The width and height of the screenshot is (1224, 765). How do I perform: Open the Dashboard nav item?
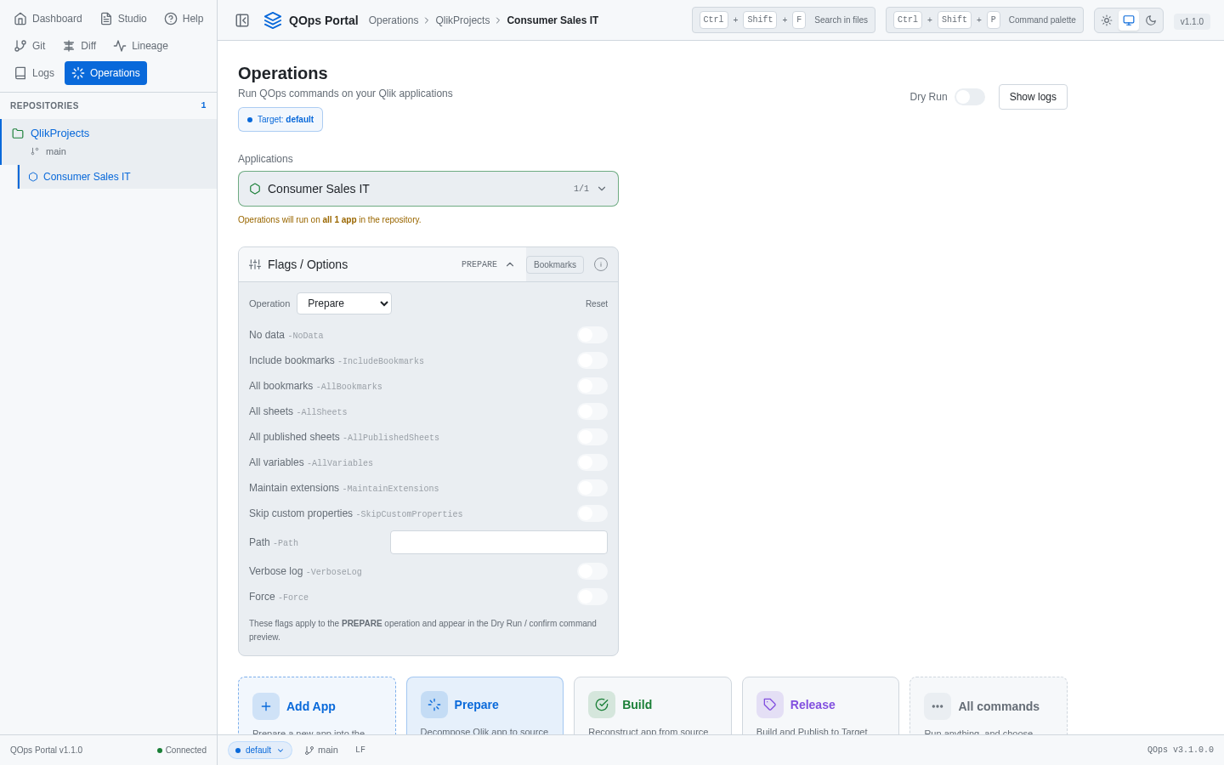[48, 19]
